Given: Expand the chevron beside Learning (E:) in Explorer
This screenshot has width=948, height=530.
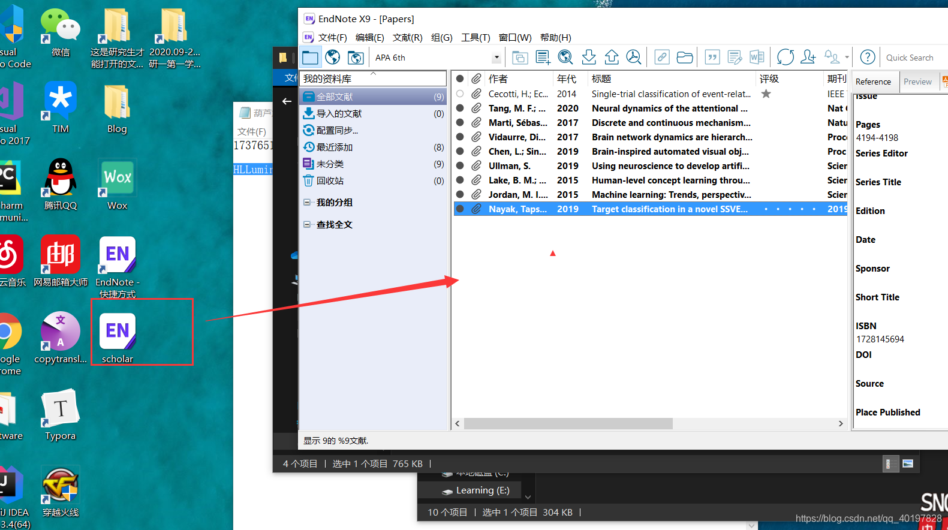Looking at the screenshot, I should [x=528, y=496].
